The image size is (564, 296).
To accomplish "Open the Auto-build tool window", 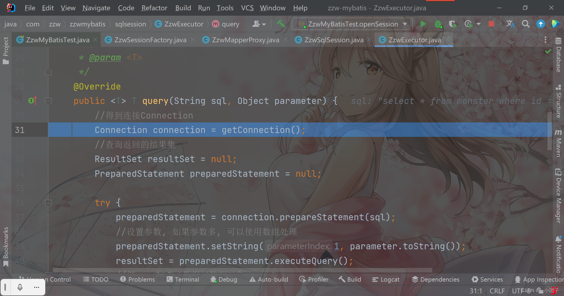I will click(269, 279).
